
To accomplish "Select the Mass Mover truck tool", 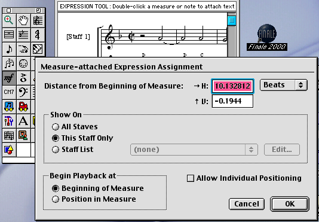I will click(x=23, y=107).
